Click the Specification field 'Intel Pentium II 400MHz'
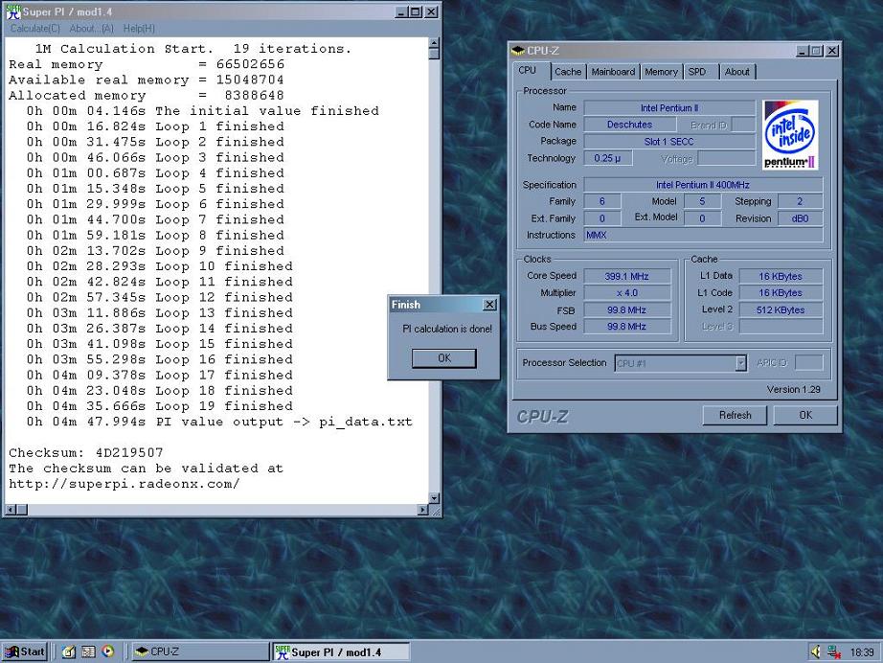Viewport: 883px width, 663px height. coord(703,185)
